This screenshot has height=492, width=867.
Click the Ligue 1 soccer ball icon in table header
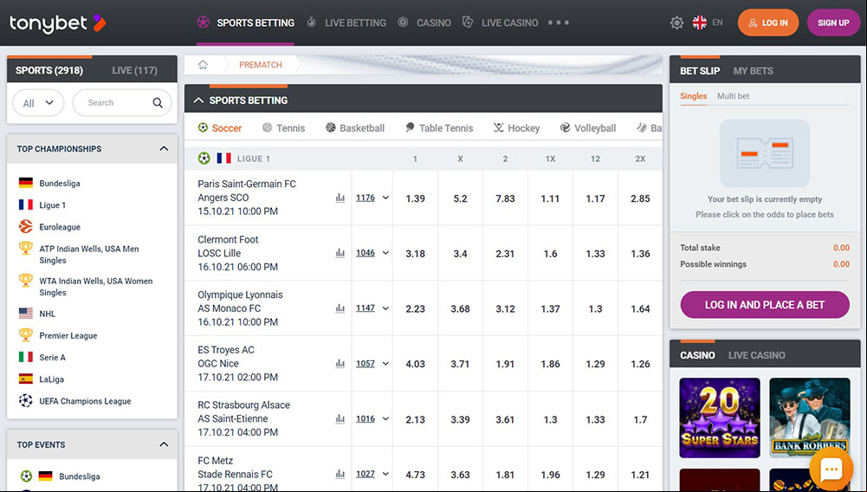(204, 159)
